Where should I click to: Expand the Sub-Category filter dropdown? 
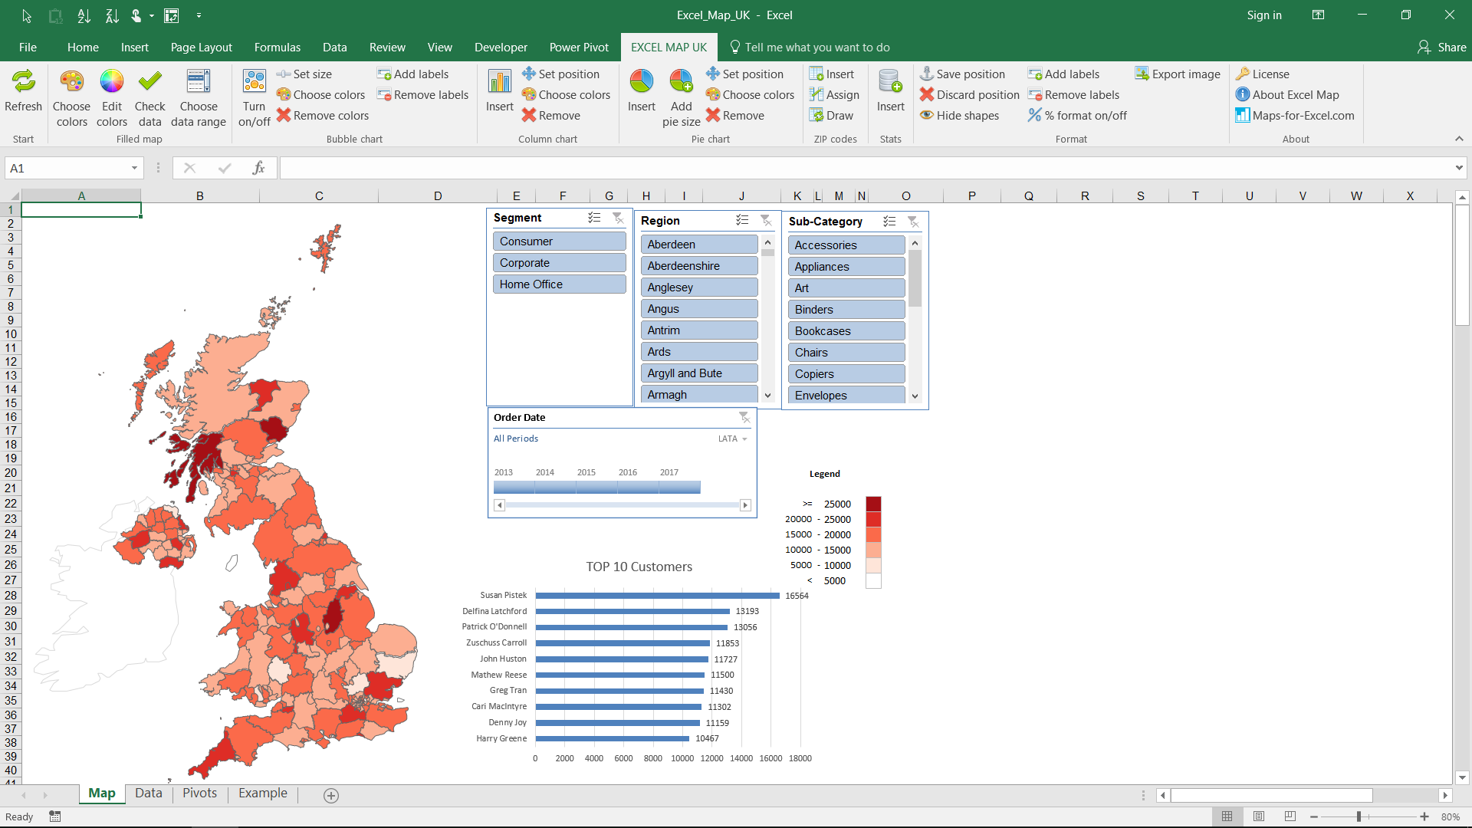point(915,396)
